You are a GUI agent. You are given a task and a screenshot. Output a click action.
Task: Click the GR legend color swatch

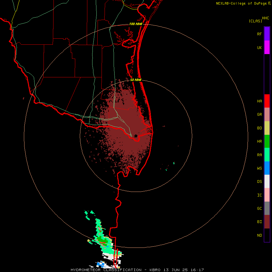(x=267, y=115)
